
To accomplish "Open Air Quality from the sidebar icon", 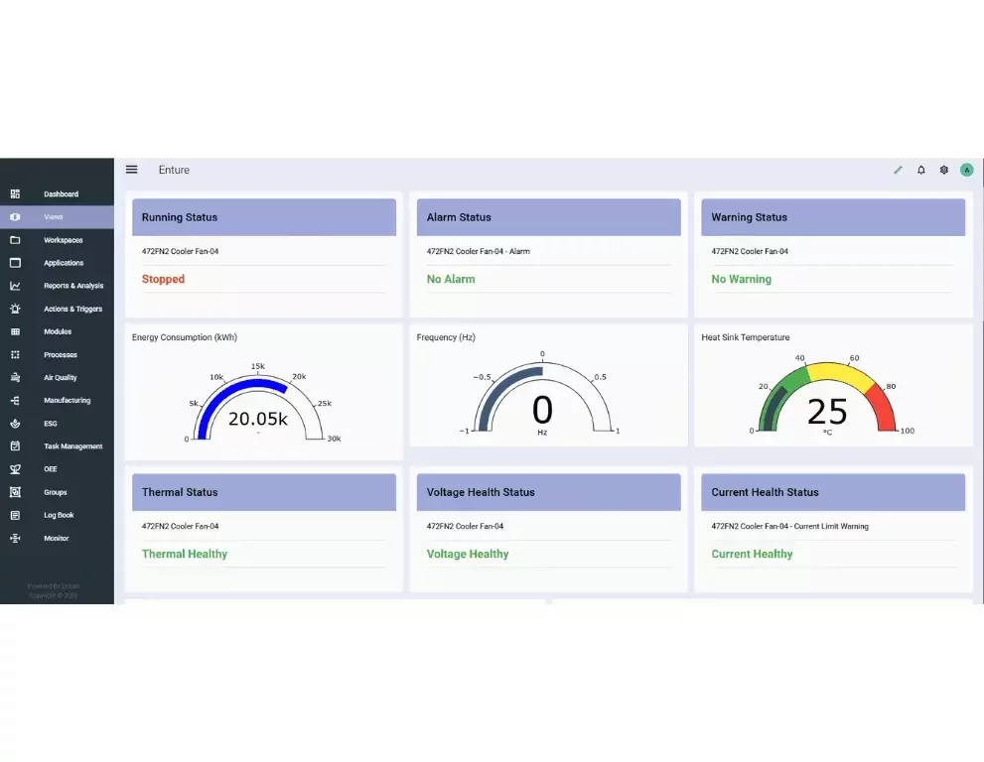I will tap(17, 377).
